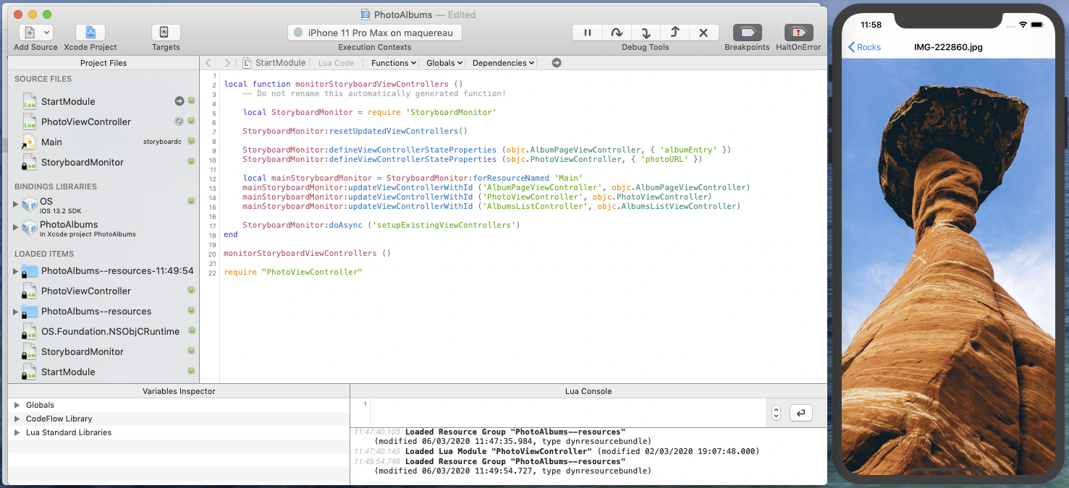Viewport: 1069px width, 488px height.
Task: Select StartModule in Source Files
Action: pyautogui.click(x=68, y=101)
